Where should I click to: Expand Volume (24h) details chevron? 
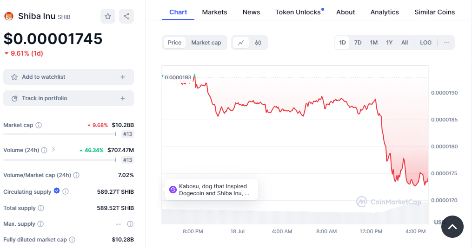click(x=53, y=150)
